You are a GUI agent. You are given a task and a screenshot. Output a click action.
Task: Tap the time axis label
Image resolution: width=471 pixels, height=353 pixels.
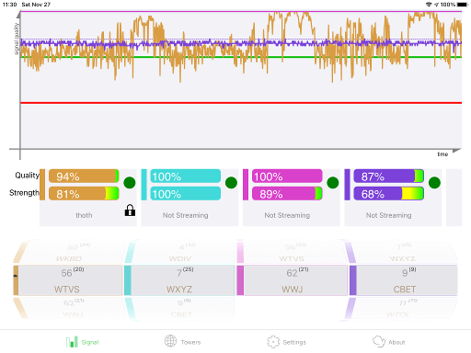[x=442, y=154]
